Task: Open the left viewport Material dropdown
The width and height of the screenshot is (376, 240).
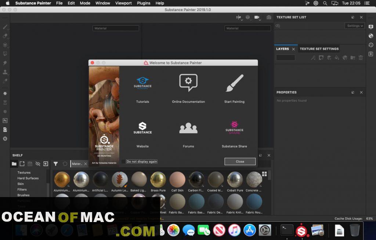Action: coord(116,28)
